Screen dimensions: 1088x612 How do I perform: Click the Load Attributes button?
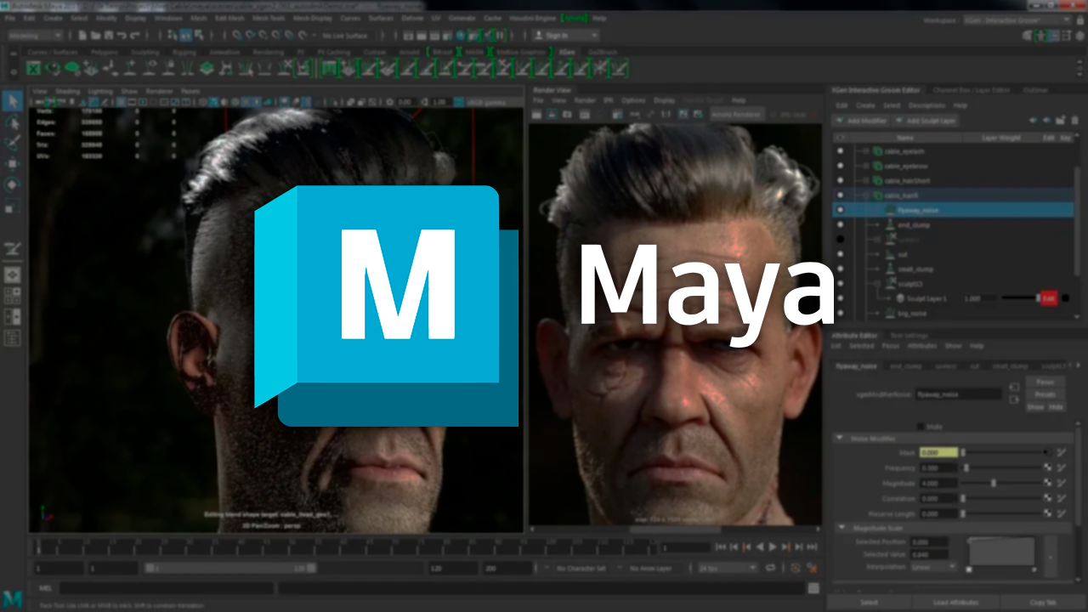[x=954, y=603]
